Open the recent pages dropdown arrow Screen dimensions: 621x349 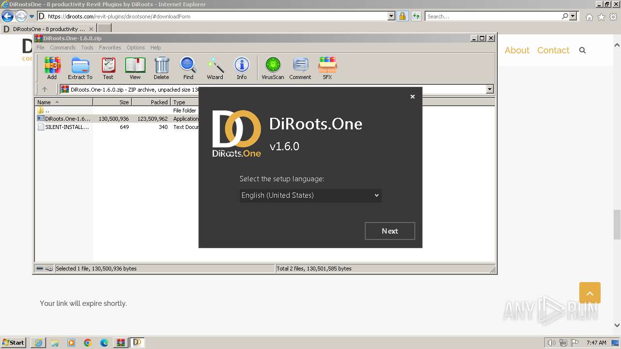(x=32, y=16)
